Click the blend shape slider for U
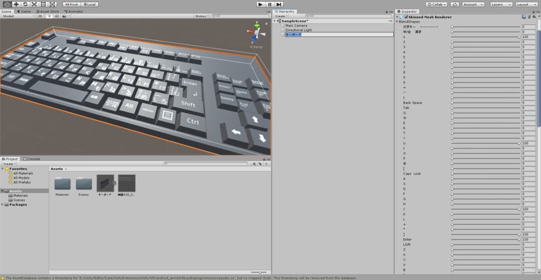 pyautogui.click(x=485, y=143)
